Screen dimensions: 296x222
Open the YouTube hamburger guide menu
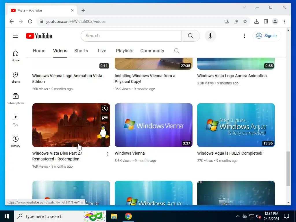tap(16, 36)
